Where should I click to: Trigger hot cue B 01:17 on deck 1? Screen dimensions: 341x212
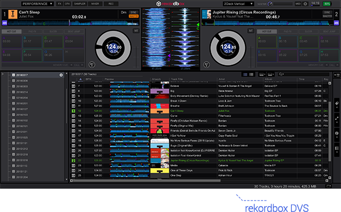(x=32, y=41)
